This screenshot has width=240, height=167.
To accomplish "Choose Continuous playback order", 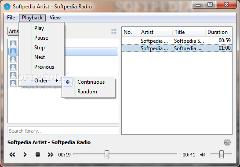I will (88, 82).
